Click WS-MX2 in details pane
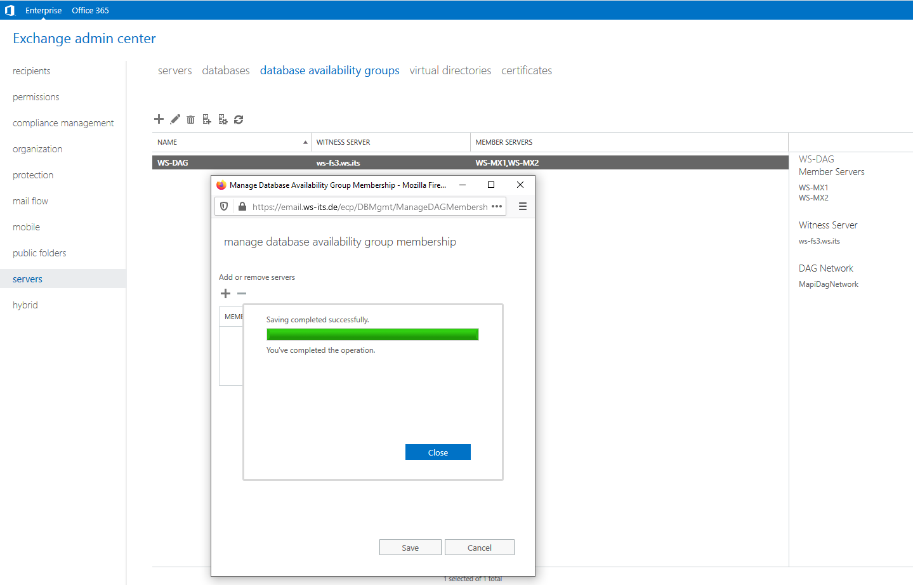 [x=813, y=198]
